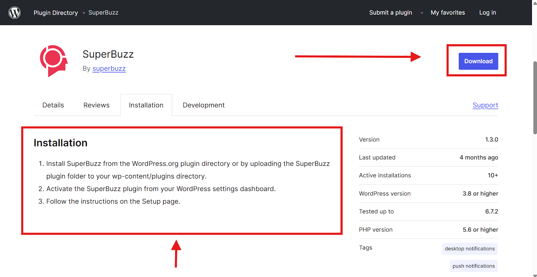Switch to the Reviews tab
The width and height of the screenshot is (537, 277).
point(96,105)
